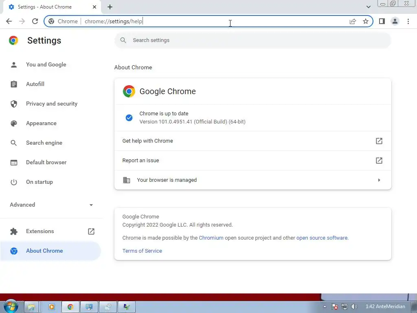Bookmark this tab with the star icon
417x313 pixels.
coord(366,21)
